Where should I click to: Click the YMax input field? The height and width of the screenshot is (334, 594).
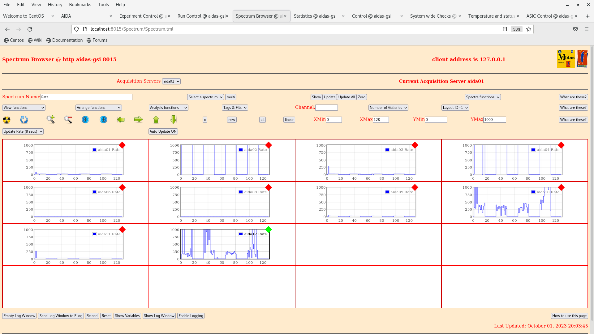click(494, 120)
